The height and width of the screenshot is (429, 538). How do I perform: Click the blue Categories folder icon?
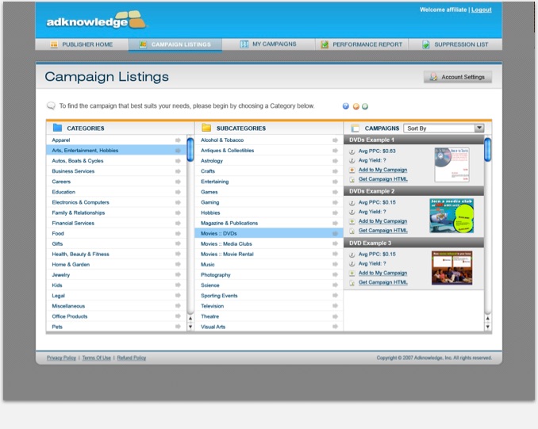(x=57, y=128)
